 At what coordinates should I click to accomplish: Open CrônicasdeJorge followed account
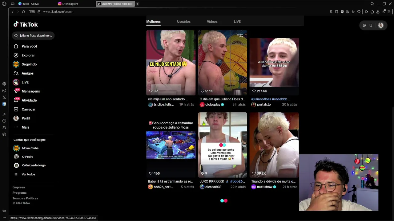click(34, 165)
